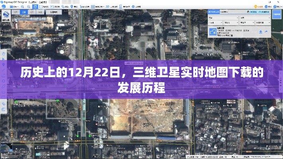The height and width of the screenshot is (159, 283).
Task: Select the pan hand tool
Action: (x=35, y=7)
